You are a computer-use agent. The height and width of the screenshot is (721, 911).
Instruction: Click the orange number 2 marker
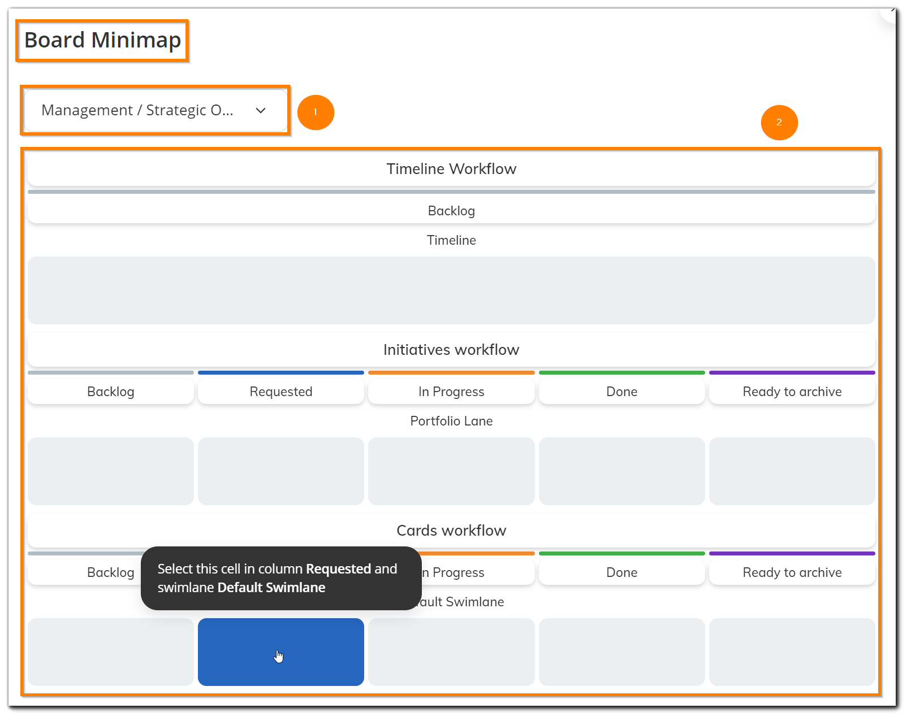point(779,123)
